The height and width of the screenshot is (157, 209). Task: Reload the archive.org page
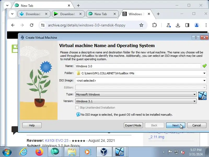point(32,25)
